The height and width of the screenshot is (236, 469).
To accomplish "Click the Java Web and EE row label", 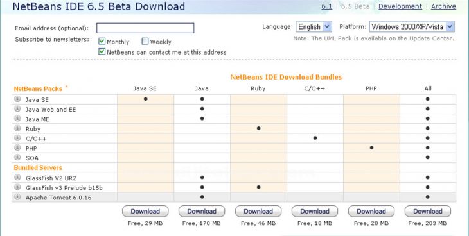I will tap(51, 110).
